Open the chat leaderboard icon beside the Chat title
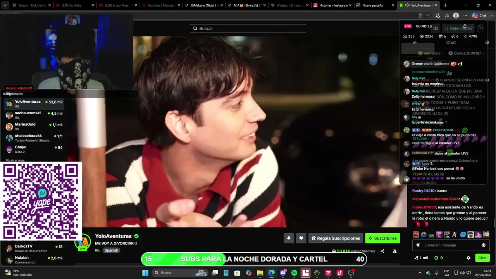 tap(487, 42)
